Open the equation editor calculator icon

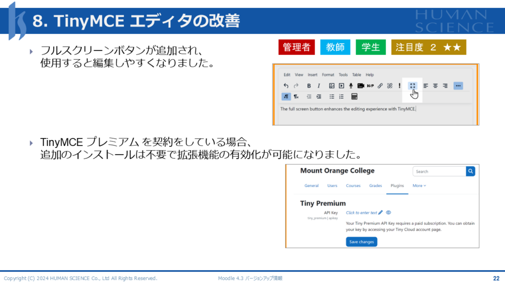click(x=354, y=97)
